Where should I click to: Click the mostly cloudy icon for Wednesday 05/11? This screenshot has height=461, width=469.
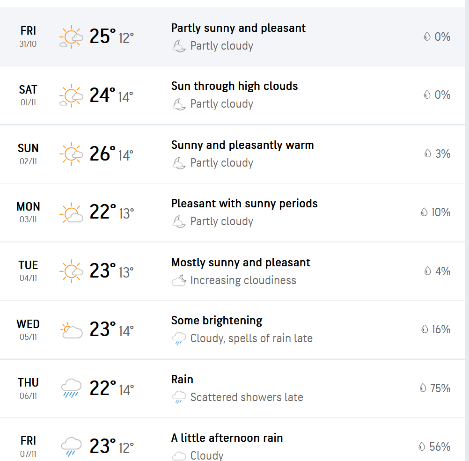(x=71, y=330)
